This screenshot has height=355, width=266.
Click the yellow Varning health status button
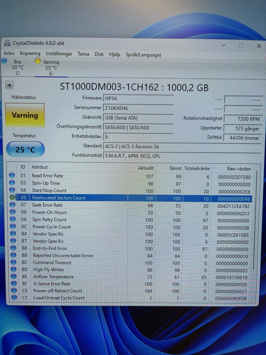25,115
